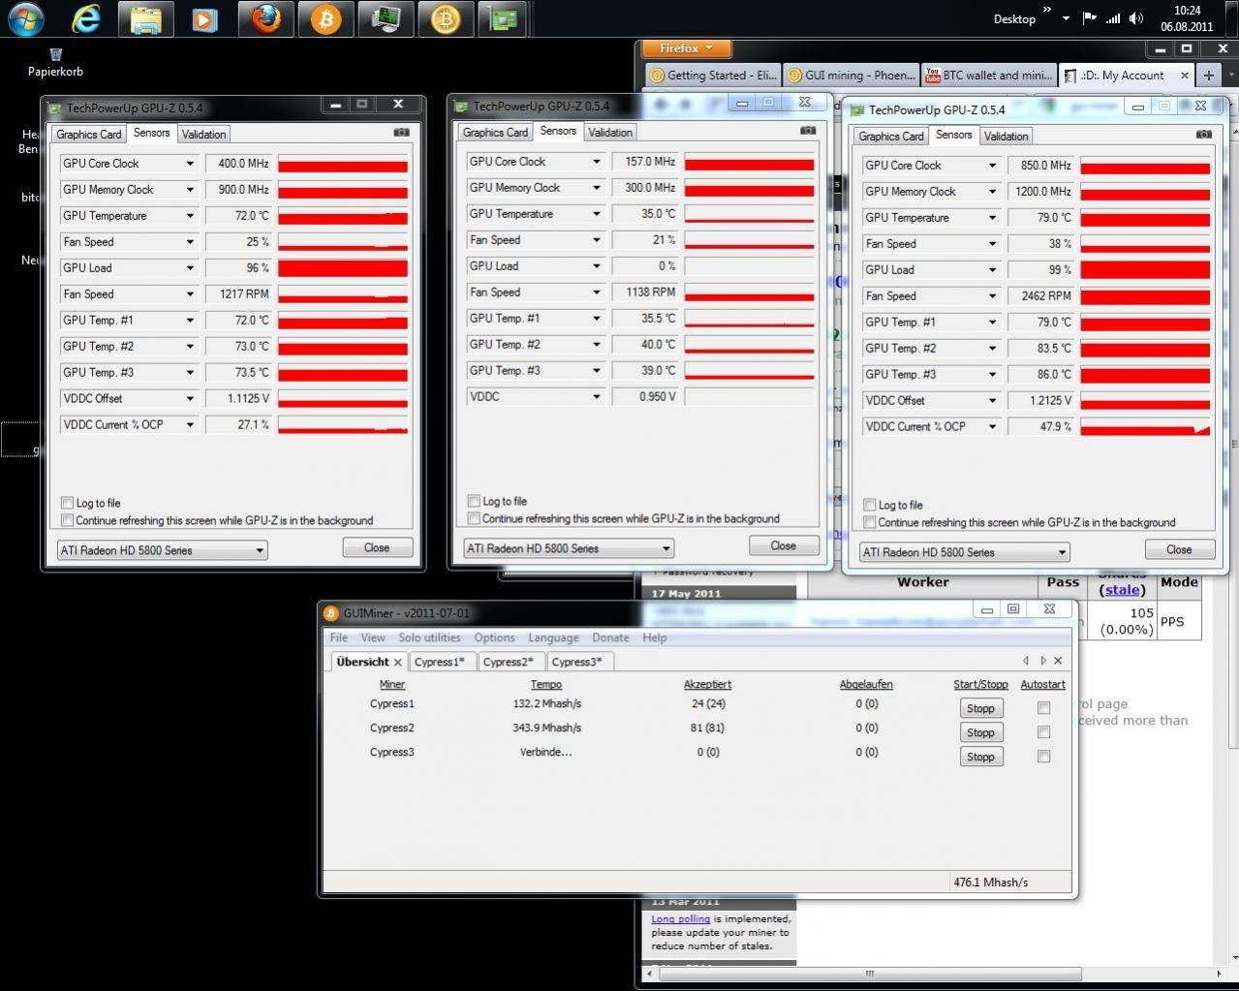Image resolution: width=1239 pixels, height=991 pixels.
Task: Expand GPU Core Clock dropdown in left GPU-Z
Action: 190,164
